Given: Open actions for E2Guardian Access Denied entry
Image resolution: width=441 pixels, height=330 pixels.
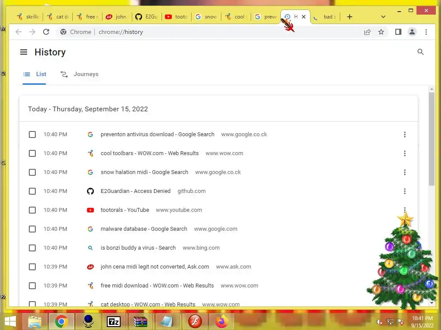Looking at the screenshot, I should click(x=405, y=191).
